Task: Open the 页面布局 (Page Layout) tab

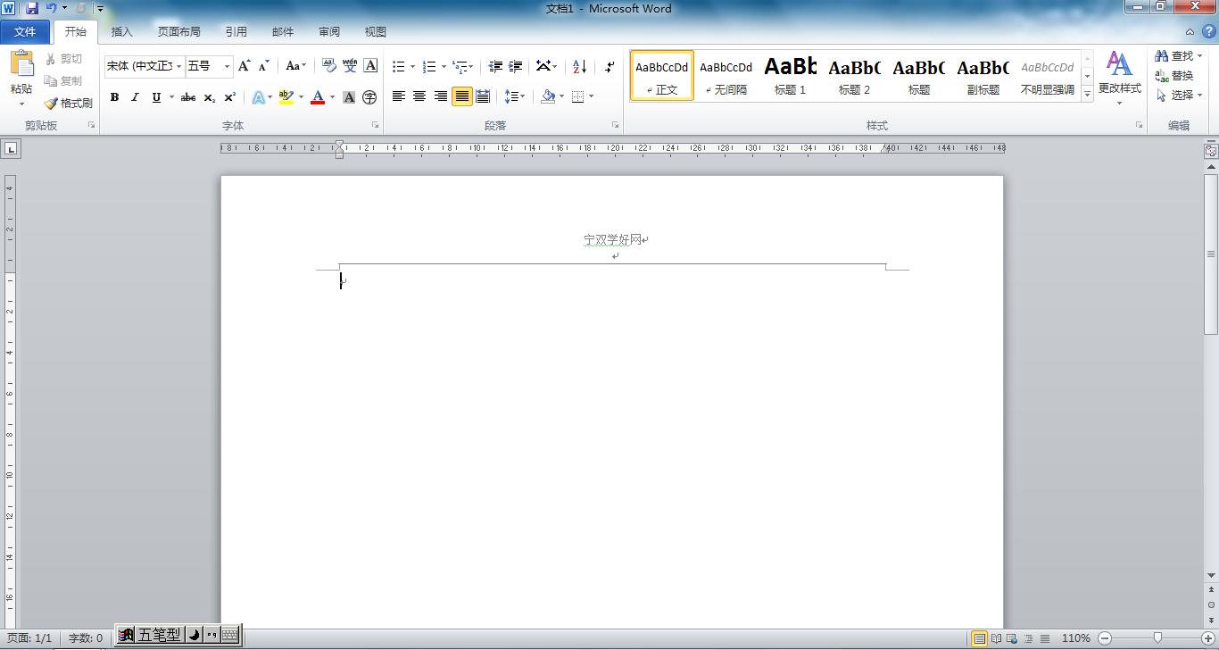Action: click(178, 31)
